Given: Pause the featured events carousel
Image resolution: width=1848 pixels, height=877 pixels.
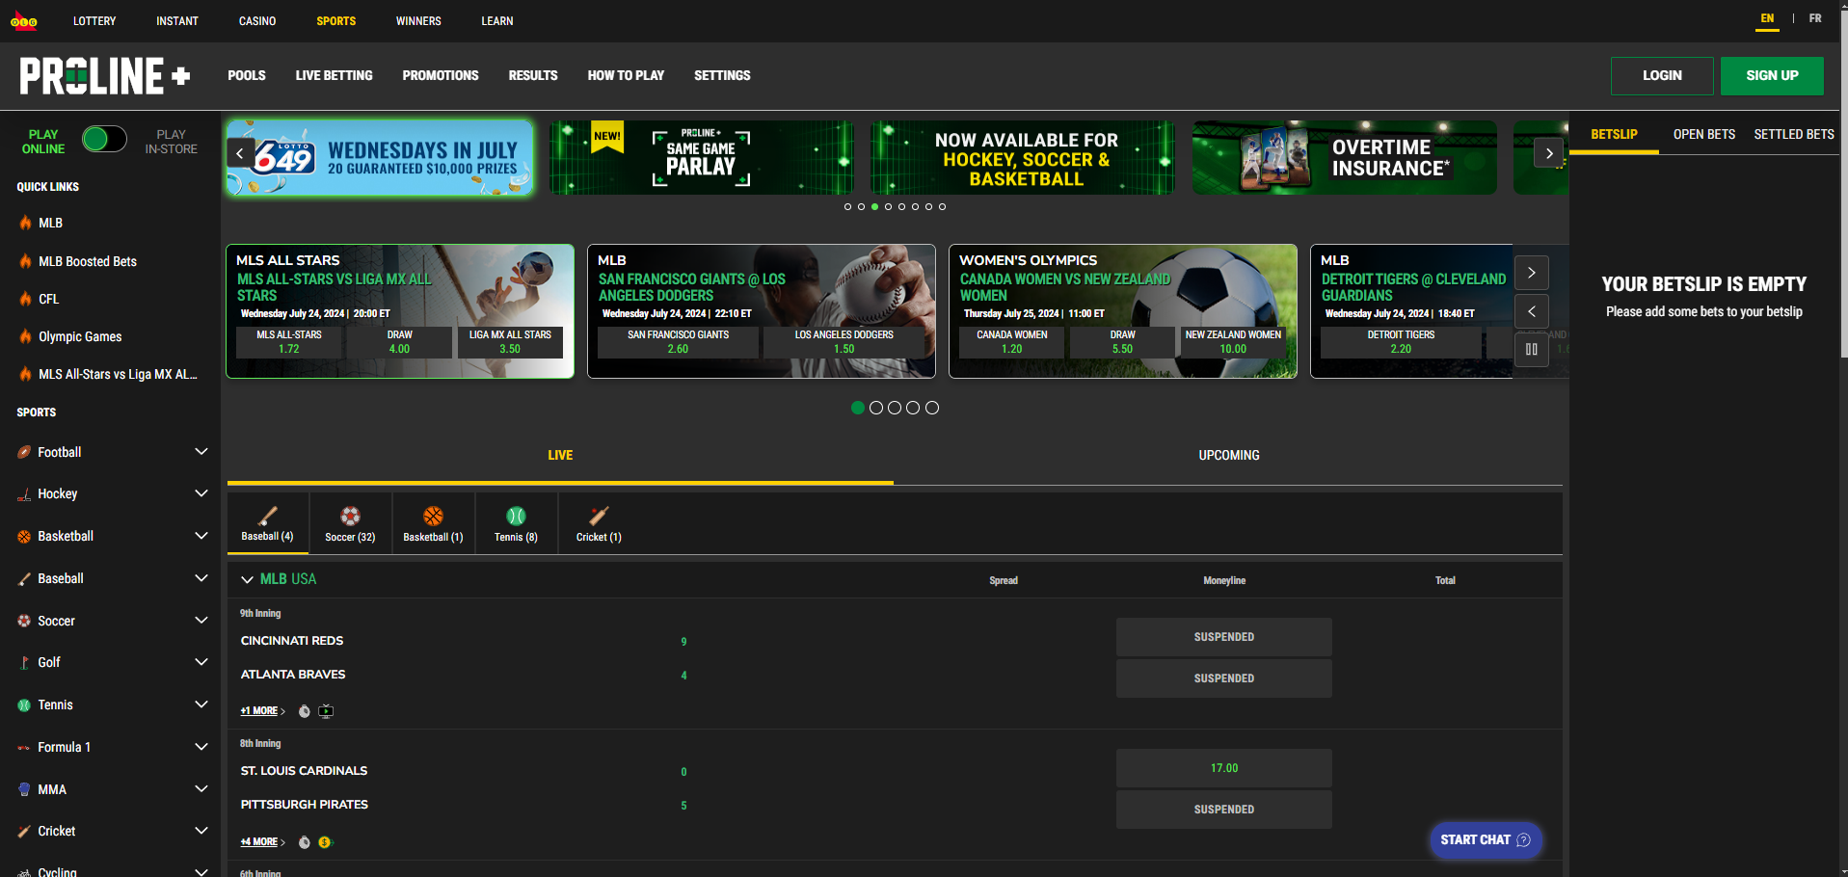Looking at the screenshot, I should click(1531, 349).
